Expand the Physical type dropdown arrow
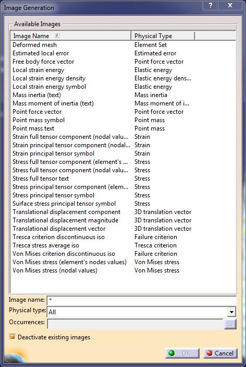 click(231, 312)
